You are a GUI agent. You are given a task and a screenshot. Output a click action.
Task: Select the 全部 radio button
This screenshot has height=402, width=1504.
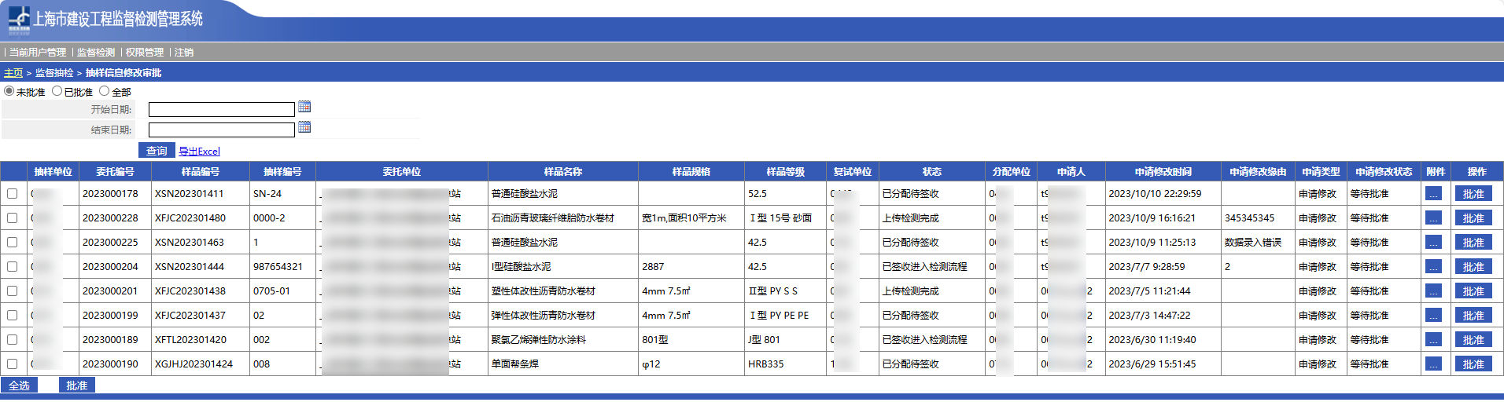105,91
